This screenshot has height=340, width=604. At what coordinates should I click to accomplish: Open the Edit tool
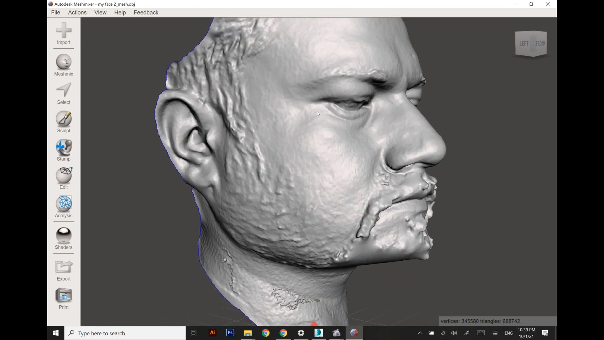(x=64, y=178)
